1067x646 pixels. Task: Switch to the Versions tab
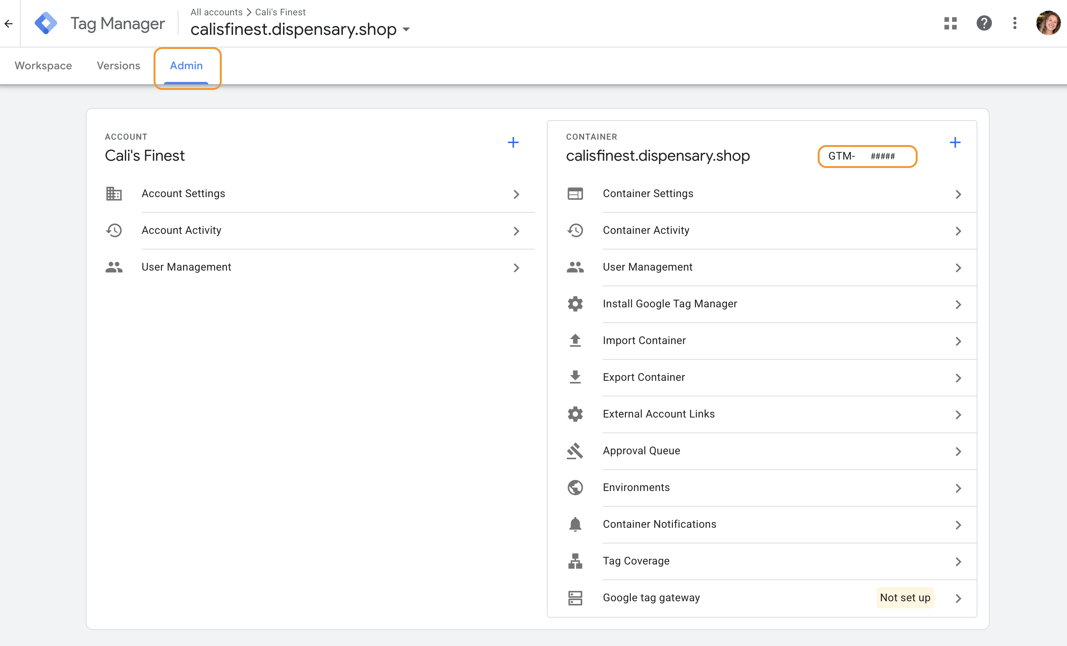tap(118, 66)
